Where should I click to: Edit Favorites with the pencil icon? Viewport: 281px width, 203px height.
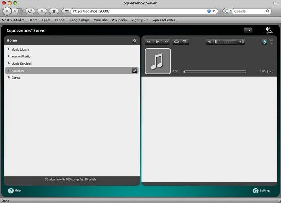pyautogui.click(x=135, y=70)
